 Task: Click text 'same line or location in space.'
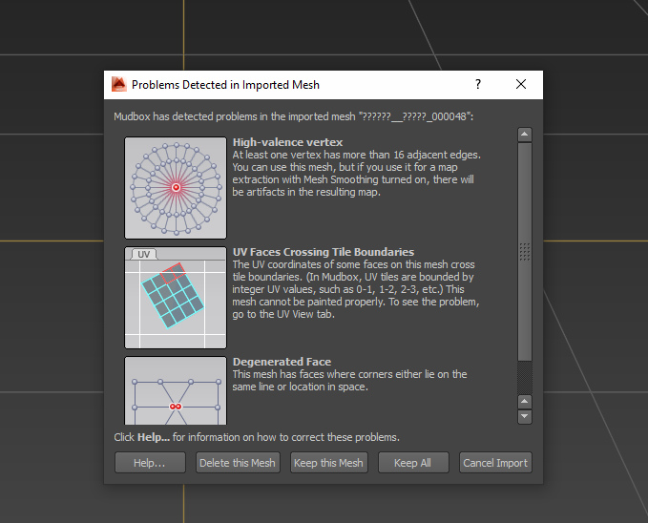click(x=300, y=387)
